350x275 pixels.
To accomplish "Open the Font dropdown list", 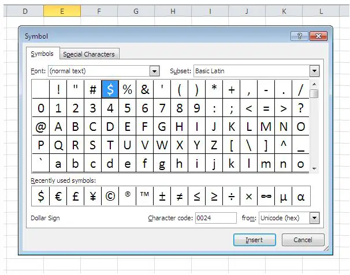I will (154, 71).
